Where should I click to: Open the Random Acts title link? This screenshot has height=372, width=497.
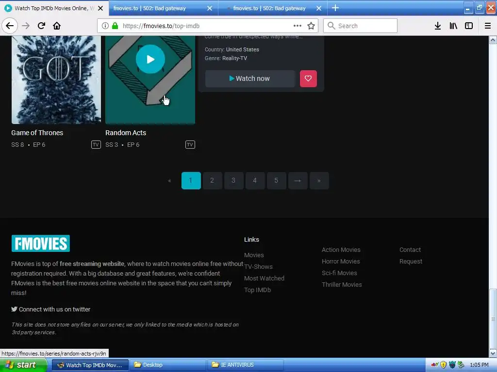[x=126, y=133]
